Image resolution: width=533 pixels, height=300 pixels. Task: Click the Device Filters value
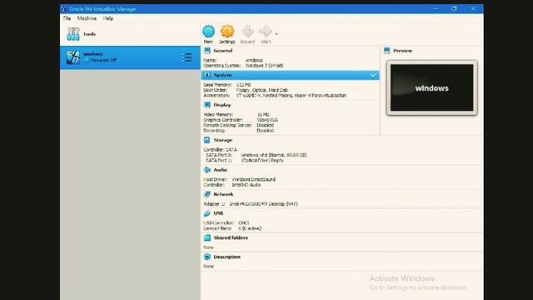coord(250,228)
